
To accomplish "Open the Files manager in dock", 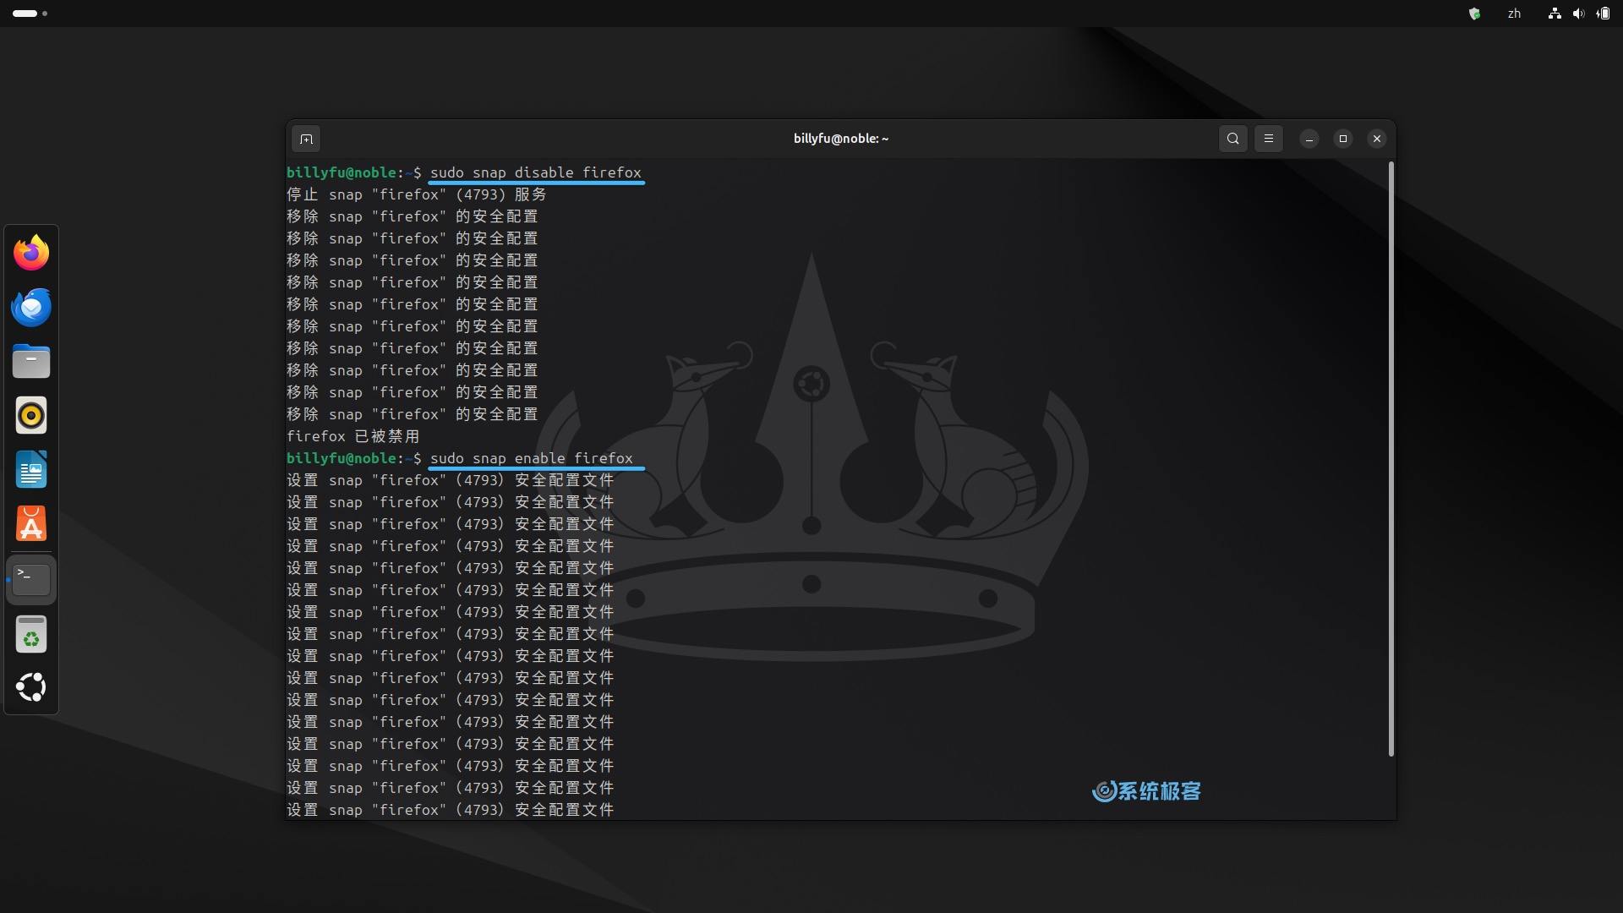I will (x=31, y=361).
